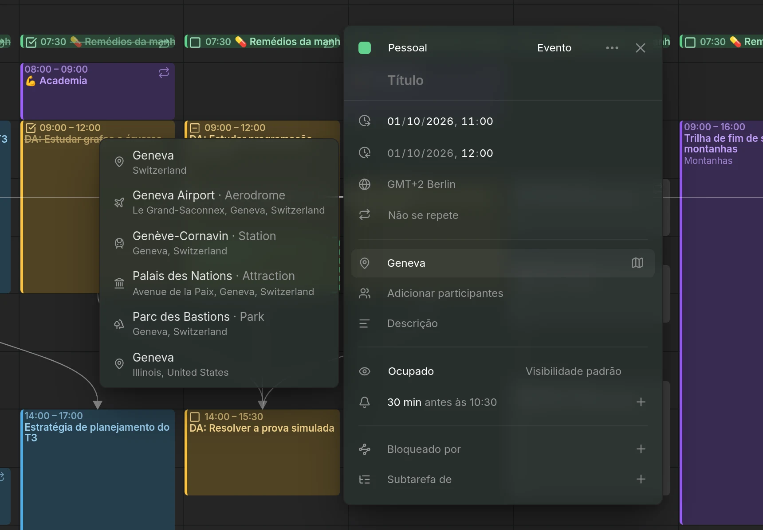This screenshot has width=763, height=530.
Task: Choose the Parc des Bastions park suggestion
Action: tap(219, 323)
